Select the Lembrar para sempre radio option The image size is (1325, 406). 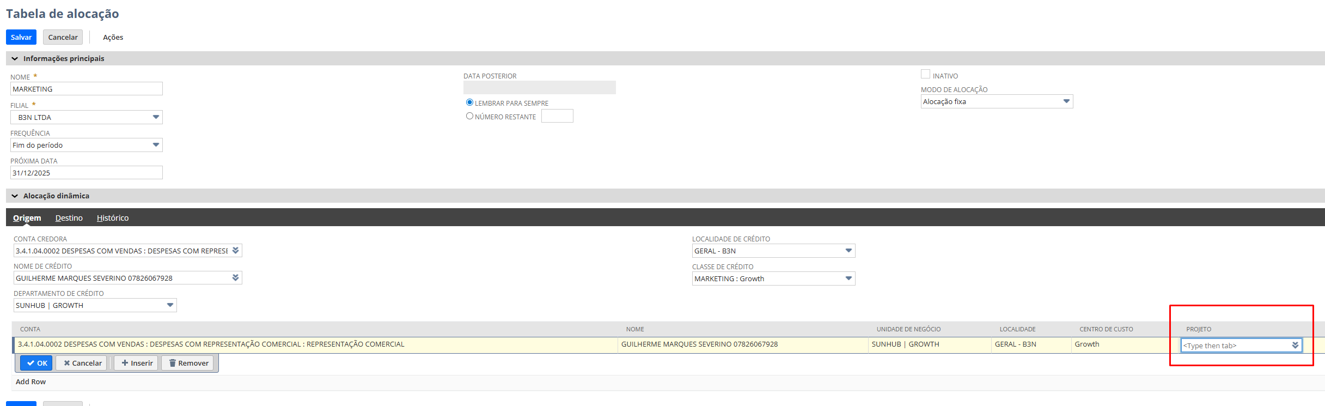[469, 102]
